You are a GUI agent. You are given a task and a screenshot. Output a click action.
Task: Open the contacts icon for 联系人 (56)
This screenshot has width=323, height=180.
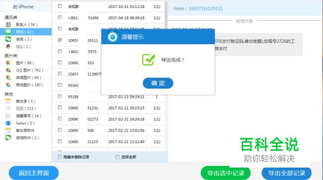[8, 24]
